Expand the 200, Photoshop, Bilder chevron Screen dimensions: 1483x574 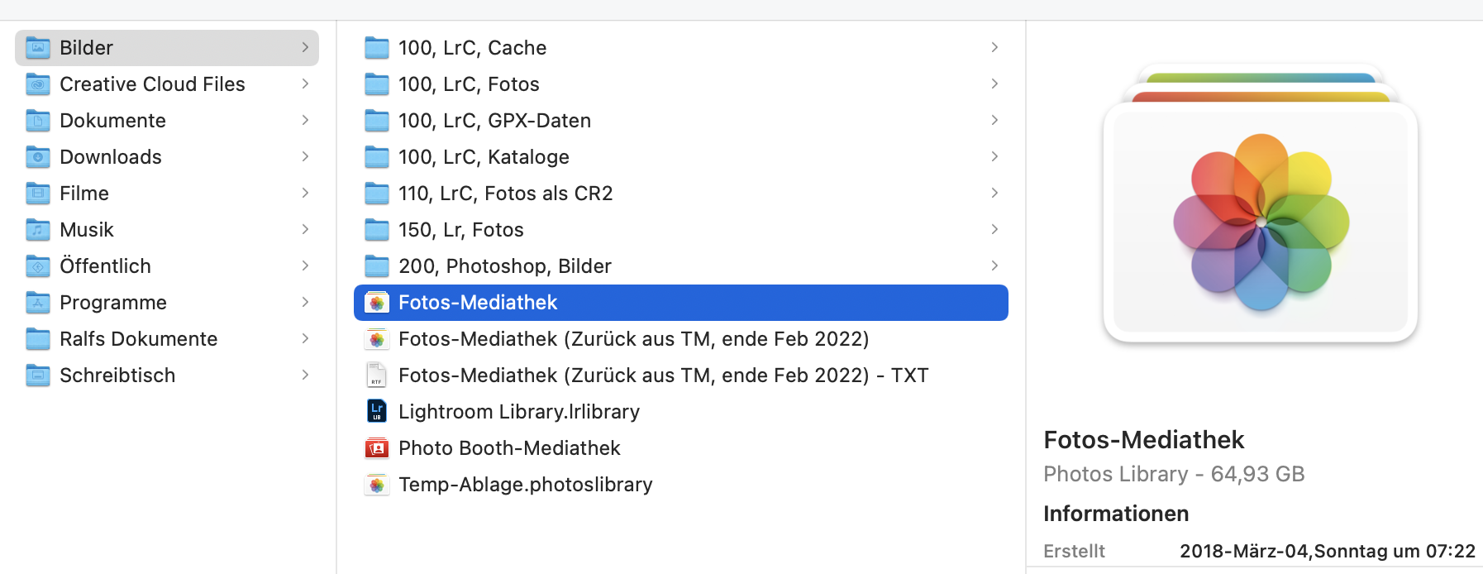pos(994,266)
